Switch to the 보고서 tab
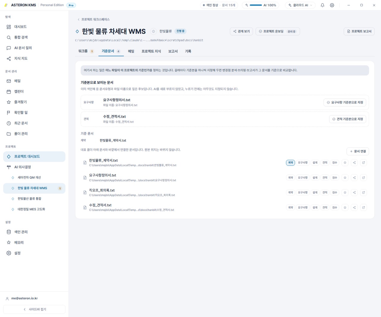The width and height of the screenshot is (381, 317). point(173,51)
